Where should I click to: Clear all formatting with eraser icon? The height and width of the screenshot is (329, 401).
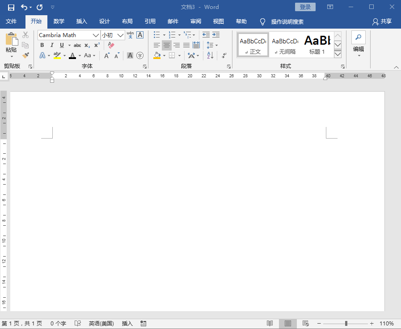pyautogui.click(x=111, y=45)
